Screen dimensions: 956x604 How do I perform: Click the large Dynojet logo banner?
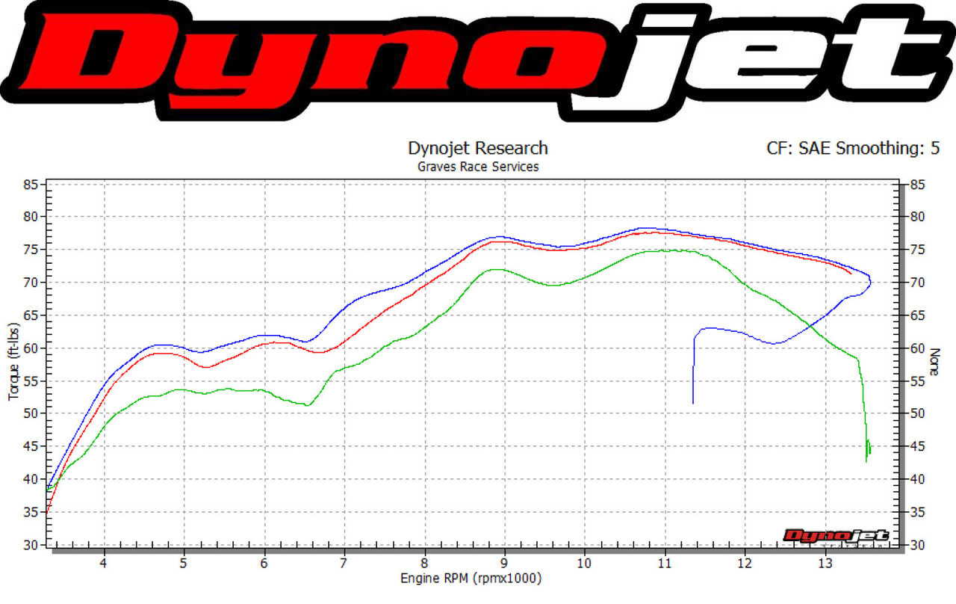click(x=478, y=60)
